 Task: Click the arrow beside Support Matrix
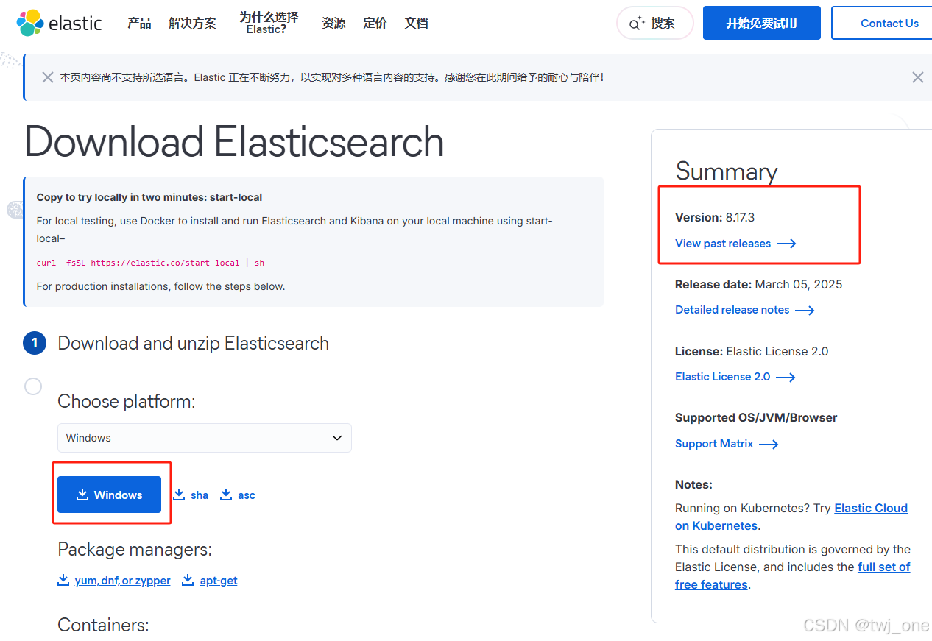[769, 445]
